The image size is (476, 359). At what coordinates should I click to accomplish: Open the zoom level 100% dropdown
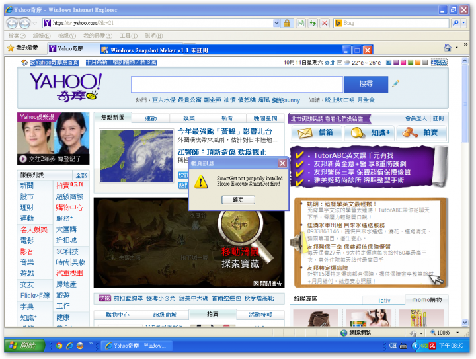tap(457, 333)
